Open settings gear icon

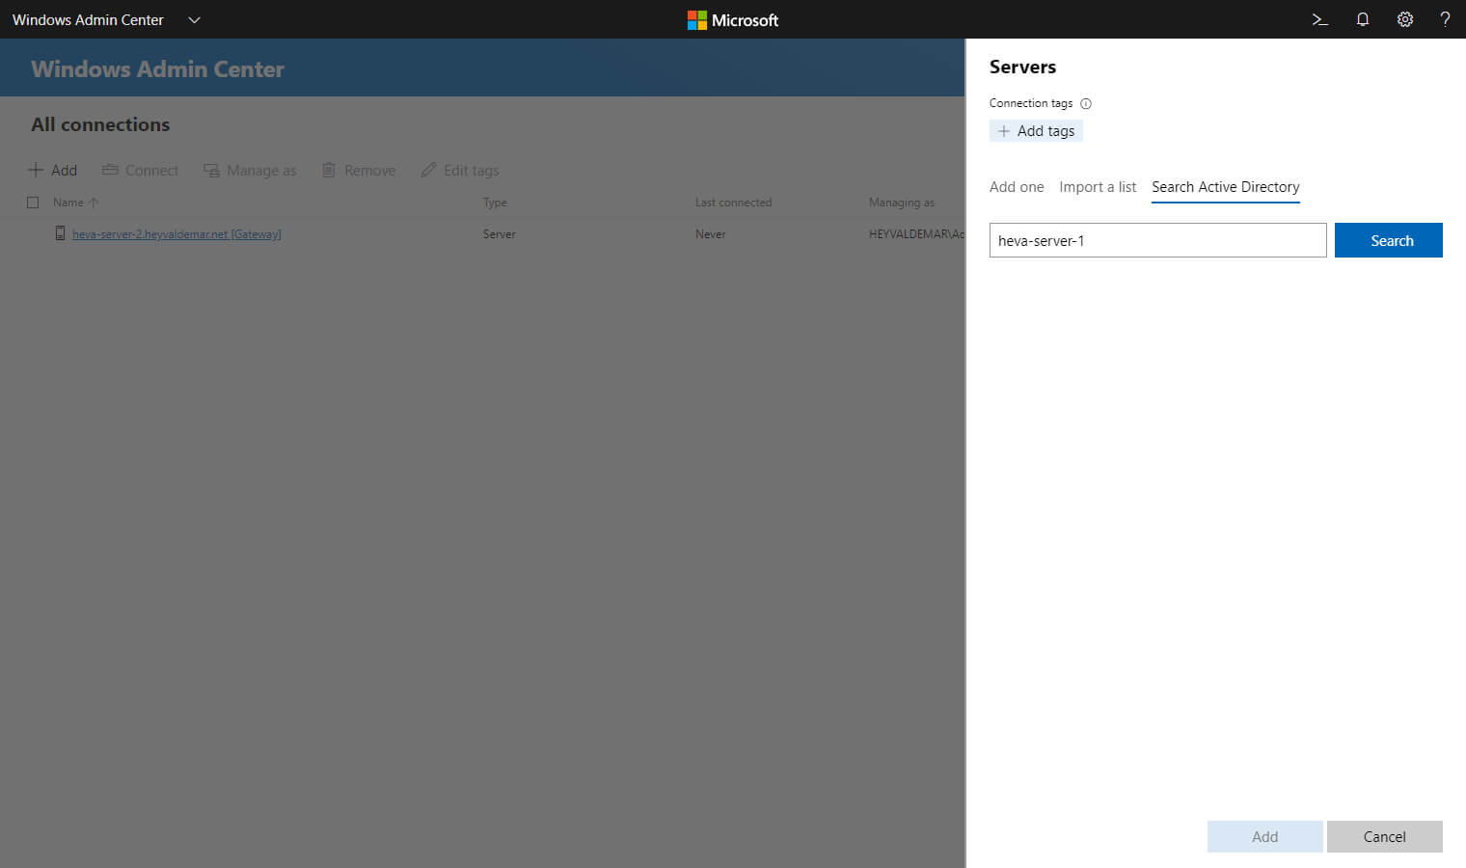pyautogui.click(x=1405, y=19)
